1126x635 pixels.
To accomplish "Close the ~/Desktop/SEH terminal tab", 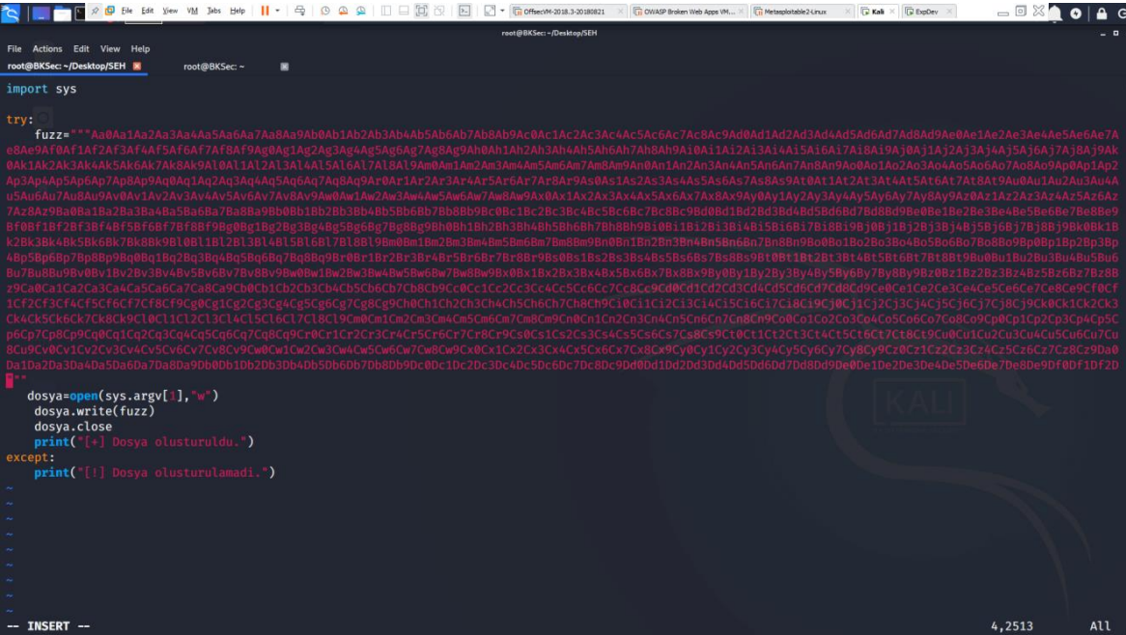I will tap(136, 66).
